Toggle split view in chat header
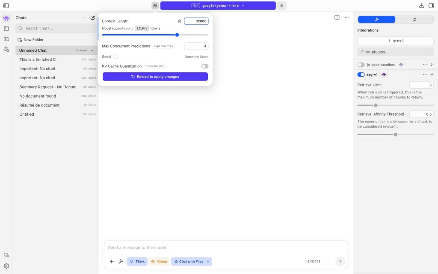Viewport: 438px width, 274px height. point(337,17)
